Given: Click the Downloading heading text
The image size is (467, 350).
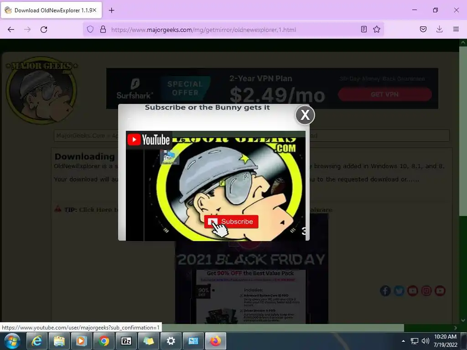Looking at the screenshot, I should pyautogui.click(x=84, y=157).
